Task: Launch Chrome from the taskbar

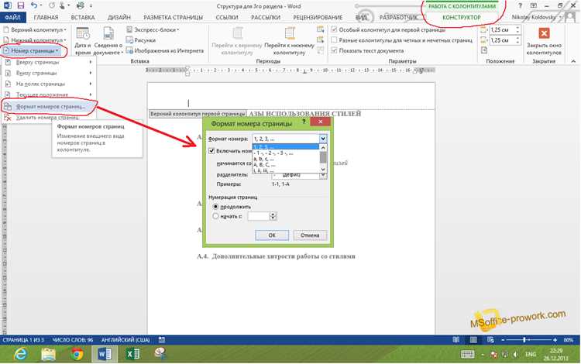Action: 77,355
